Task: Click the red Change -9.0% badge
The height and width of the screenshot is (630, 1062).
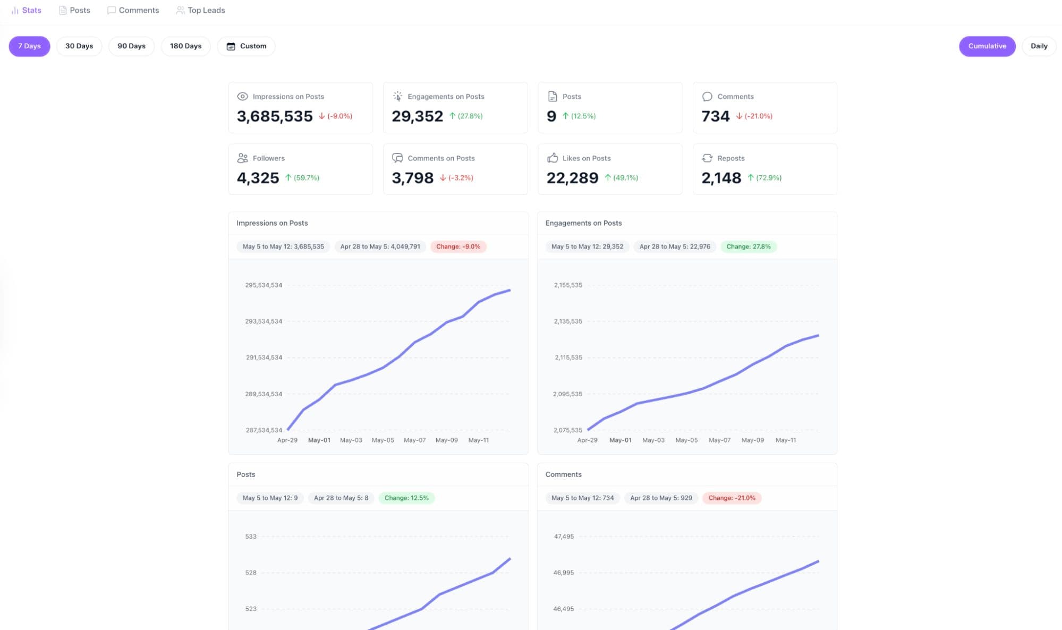Action: [x=458, y=246]
